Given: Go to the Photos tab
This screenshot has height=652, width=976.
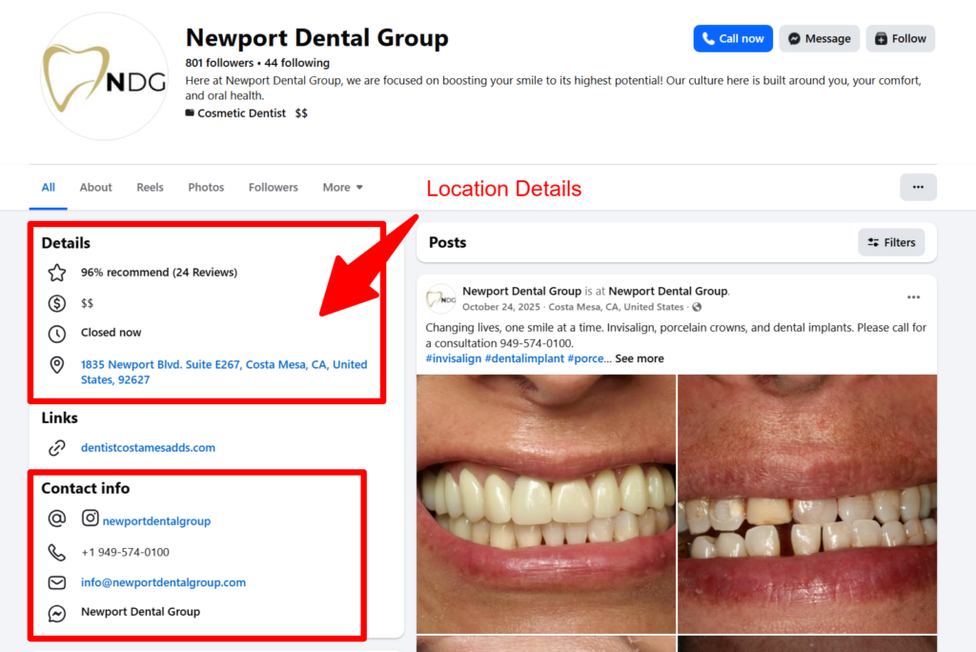Looking at the screenshot, I should (206, 188).
